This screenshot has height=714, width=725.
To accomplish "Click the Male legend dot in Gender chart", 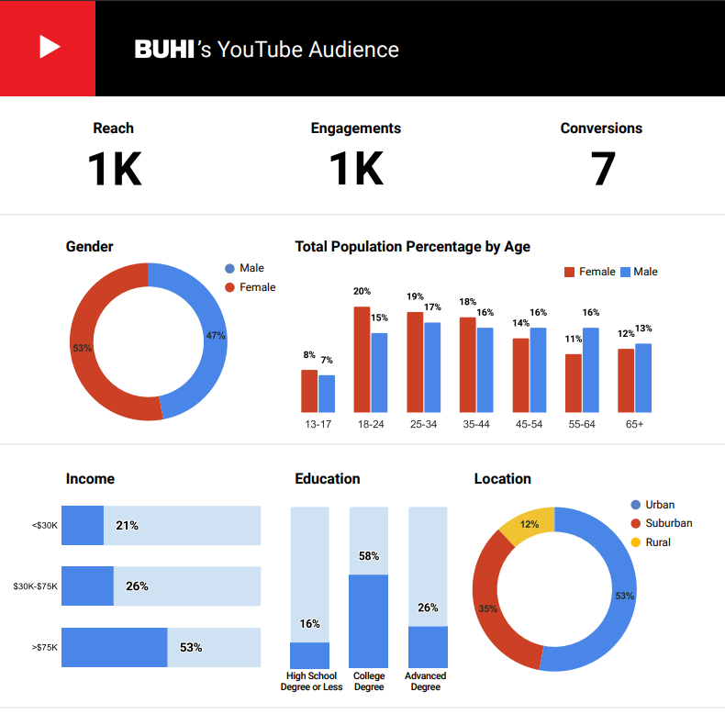I will click(x=229, y=269).
